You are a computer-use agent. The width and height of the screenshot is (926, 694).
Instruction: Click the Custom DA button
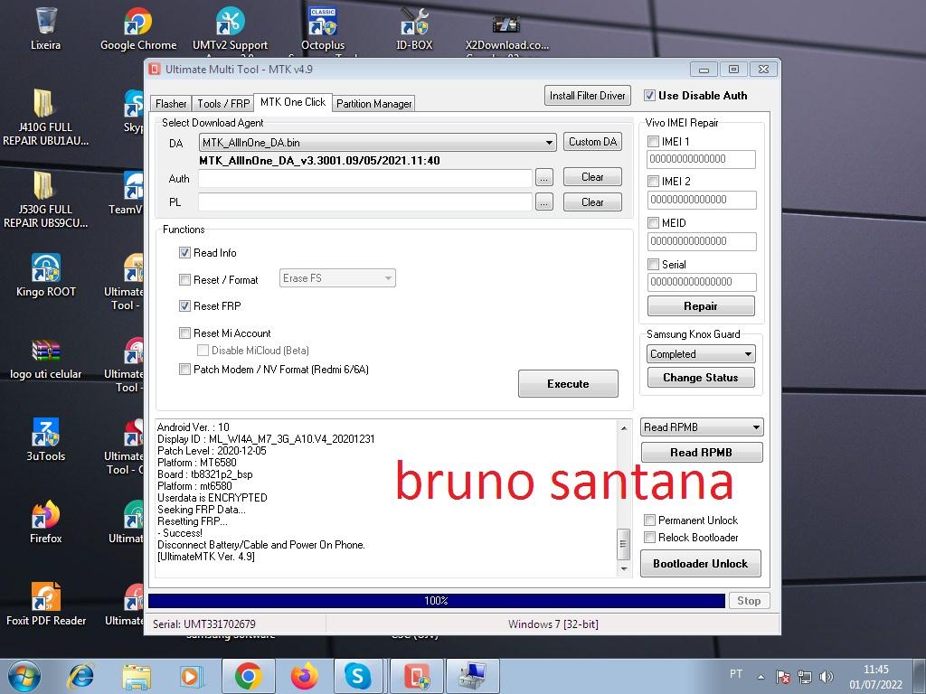pyautogui.click(x=592, y=142)
